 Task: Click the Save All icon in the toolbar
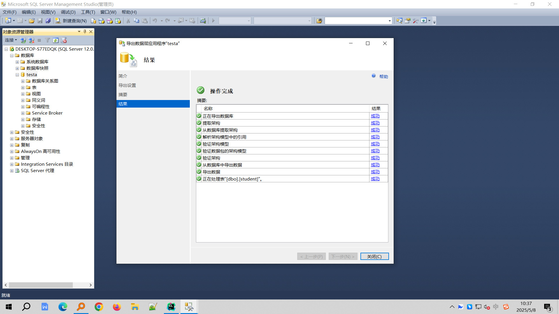click(48, 21)
